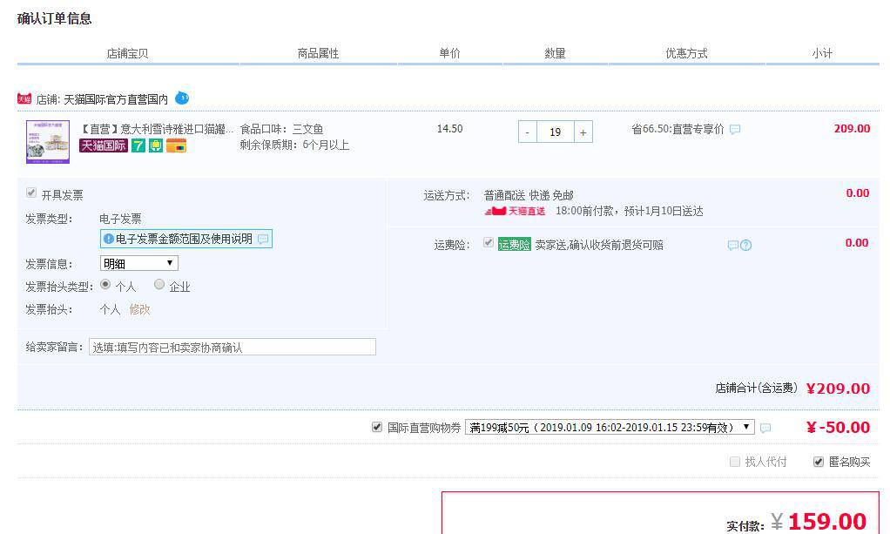The image size is (890, 534).
Task: Click the 天猫直送 delivery logo
Action: tap(515, 212)
